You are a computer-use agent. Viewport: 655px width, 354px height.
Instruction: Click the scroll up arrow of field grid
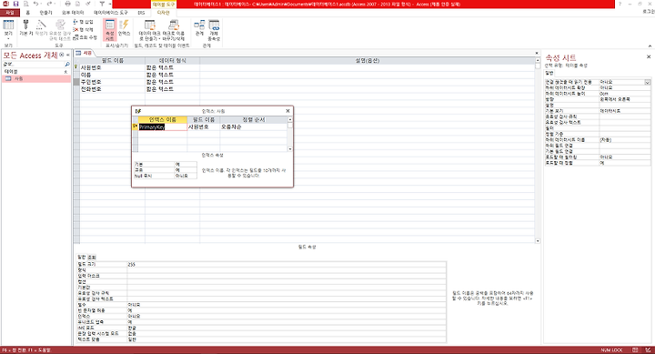pos(538,60)
